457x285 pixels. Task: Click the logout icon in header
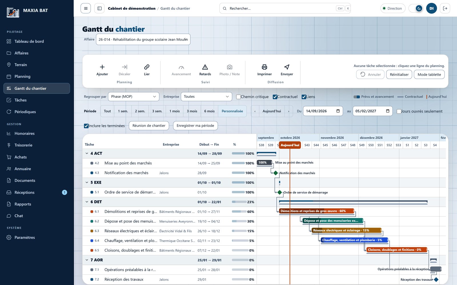[x=445, y=8]
